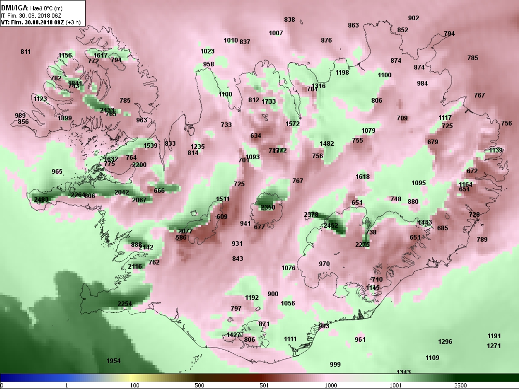
Task: Click the map value '1427'
Action: point(234,335)
